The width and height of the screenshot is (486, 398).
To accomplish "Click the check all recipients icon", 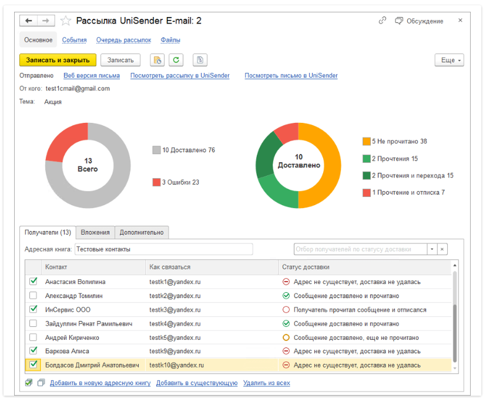I will click(x=29, y=383).
